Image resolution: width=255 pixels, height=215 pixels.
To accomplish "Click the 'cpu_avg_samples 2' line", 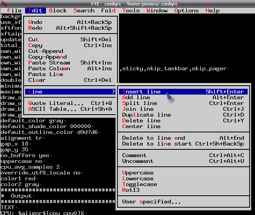I will click(x=30, y=167).
